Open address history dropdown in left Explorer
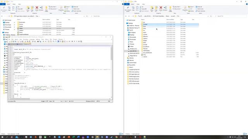This screenshot has height=139, width=248. 84,16
